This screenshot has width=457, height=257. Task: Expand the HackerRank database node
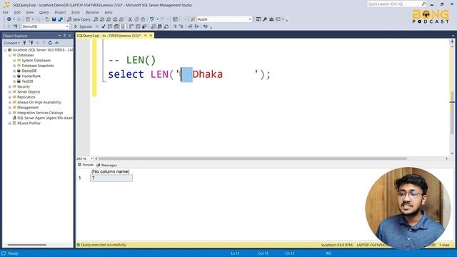tap(14, 76)
